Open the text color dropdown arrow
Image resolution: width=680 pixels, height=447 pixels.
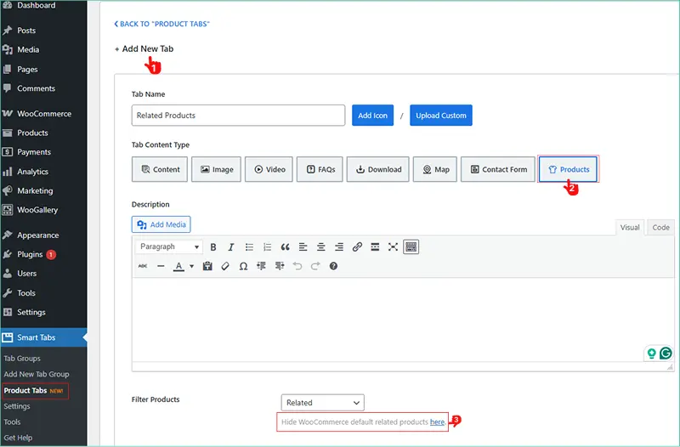tap(191, 266)
